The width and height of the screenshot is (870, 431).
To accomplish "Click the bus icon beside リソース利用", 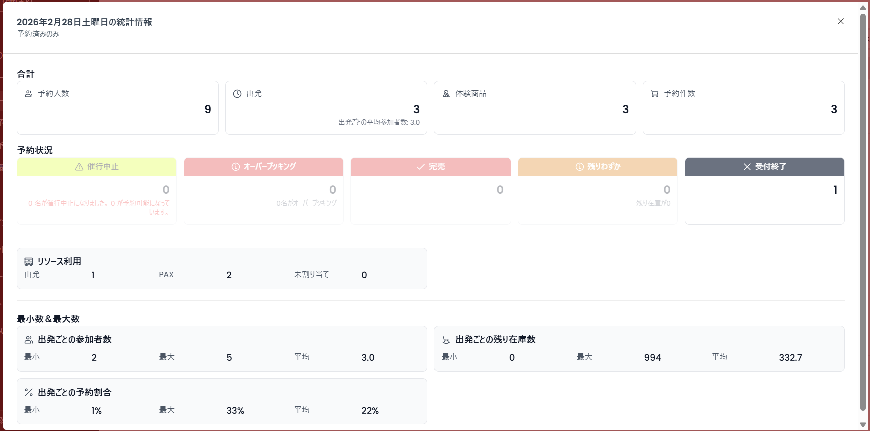I will tap(29, 262).
